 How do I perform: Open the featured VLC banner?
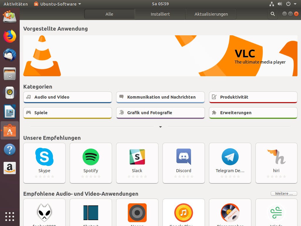coord(160,56)
